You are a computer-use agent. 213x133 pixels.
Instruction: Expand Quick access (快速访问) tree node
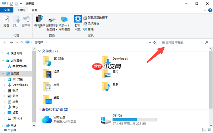(2, 53)
